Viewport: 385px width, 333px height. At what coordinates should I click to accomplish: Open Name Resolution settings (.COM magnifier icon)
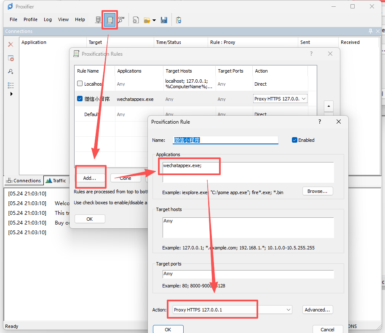121,20
